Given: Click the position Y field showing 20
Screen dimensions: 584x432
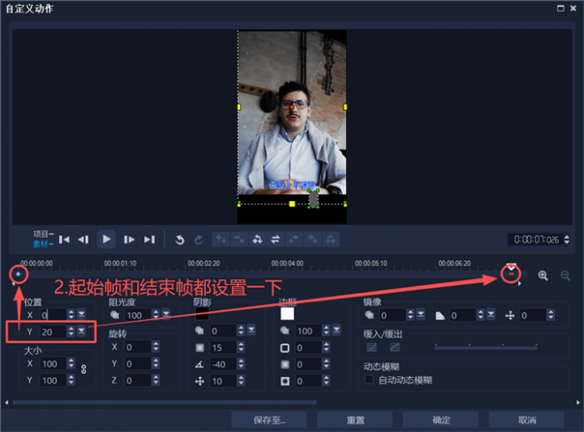Looking at the screenshot, I should (53, 332).
